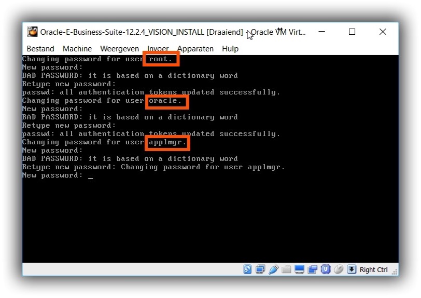This screenshot has width=421, height=298.
Task: Click the keyboard capture down-arrow icon
Action: (352, 269)
